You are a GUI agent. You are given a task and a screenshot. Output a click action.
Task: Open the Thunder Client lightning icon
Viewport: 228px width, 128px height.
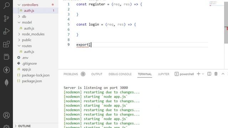pyautogui.click(x=6, y=70)
